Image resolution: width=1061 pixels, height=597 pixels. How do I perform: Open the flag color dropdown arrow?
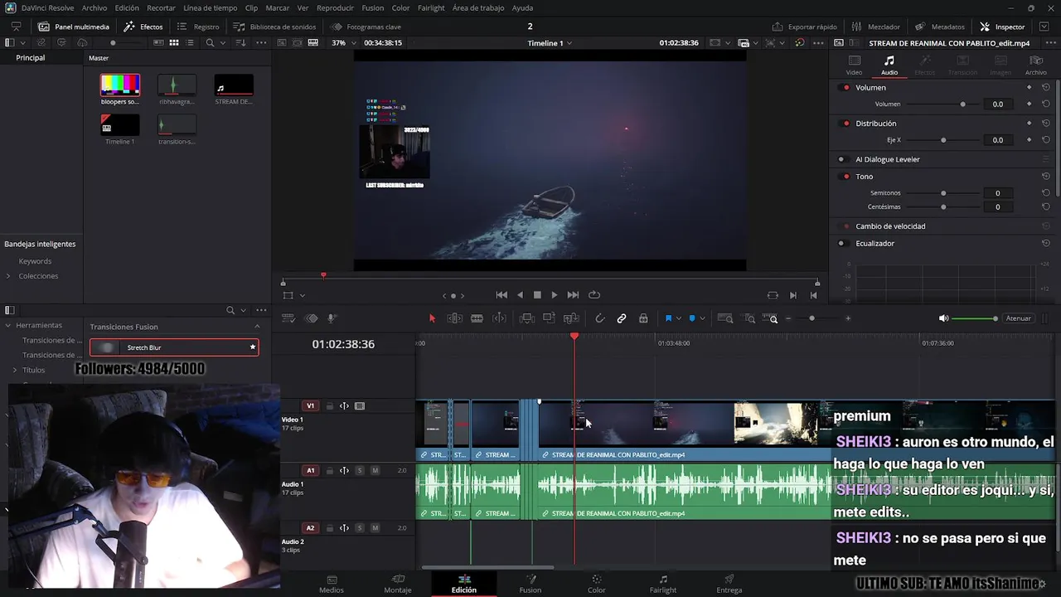coord(679,318)
